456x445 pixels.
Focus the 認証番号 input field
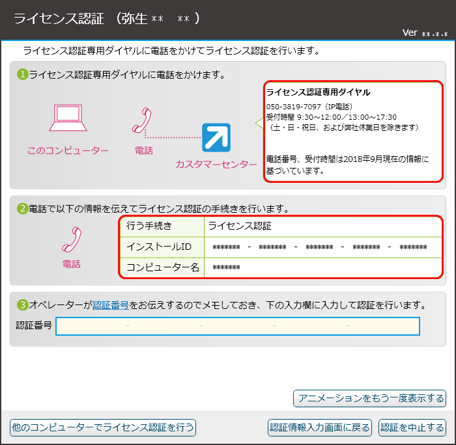tap(238, 326)
